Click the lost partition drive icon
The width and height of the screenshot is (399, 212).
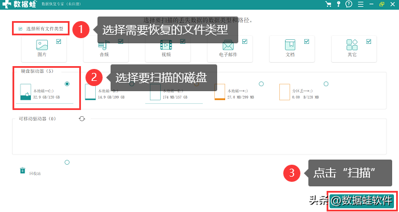285,92
